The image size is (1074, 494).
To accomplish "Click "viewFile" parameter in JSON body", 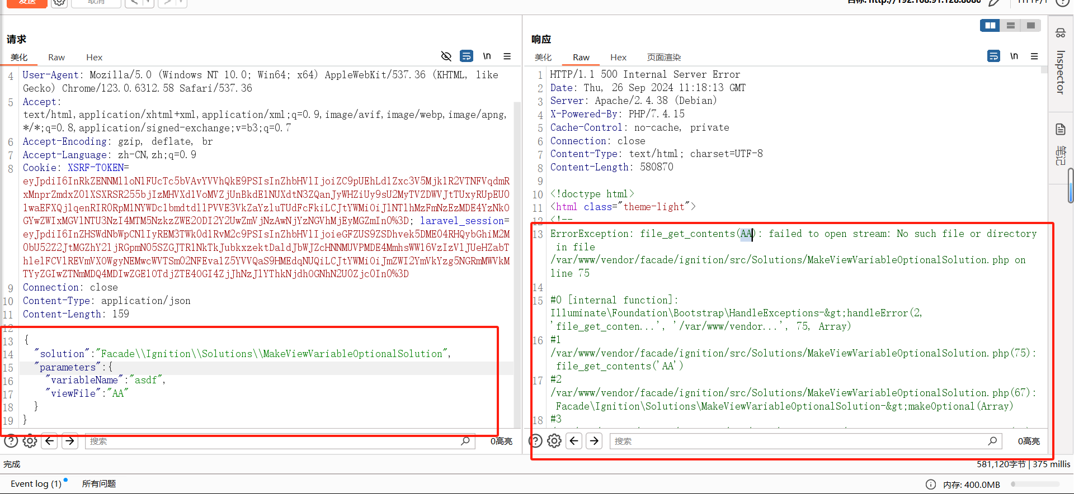I will click(73, 393).
